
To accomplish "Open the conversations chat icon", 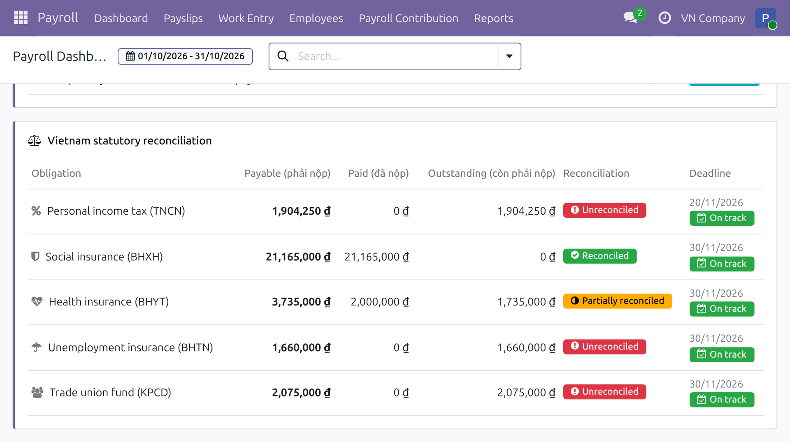I will click(x=630, y=18).
